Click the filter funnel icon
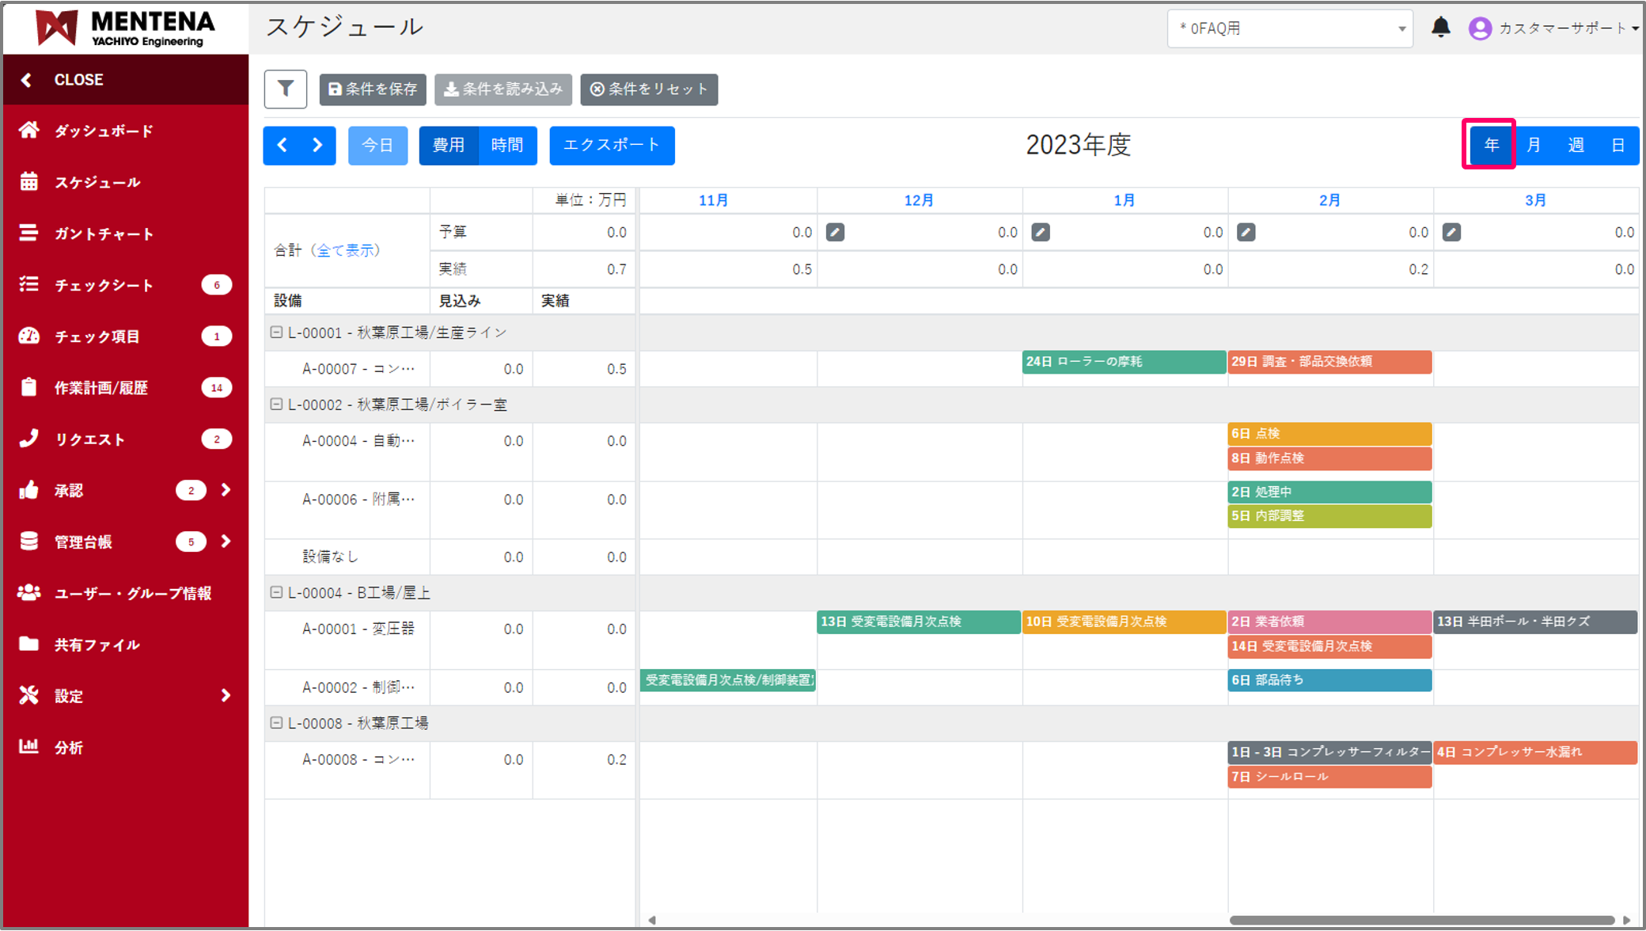 point(285,89)
